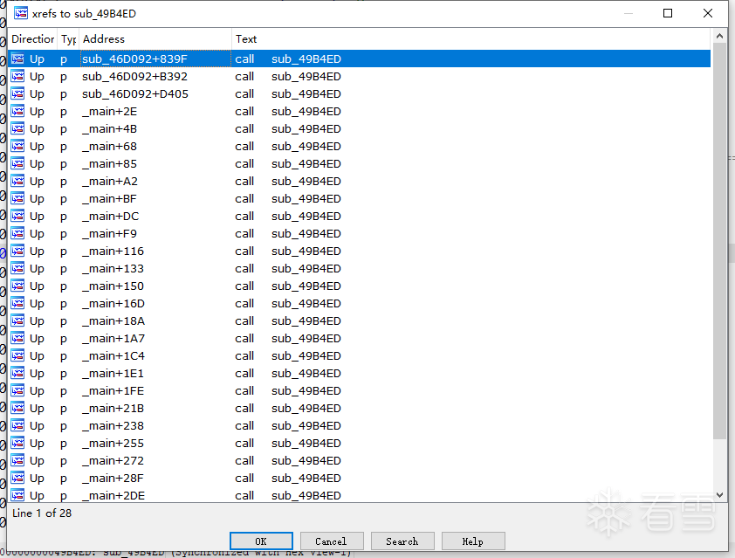The image size is (735, 558).
Task: Click the xref icon on the _main+1FE row
Action: coord(17,390)
